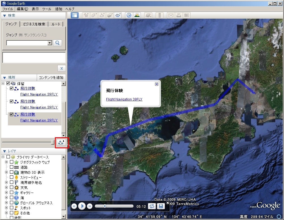Switch to ビジネスを検索 tab

point(34,24)
